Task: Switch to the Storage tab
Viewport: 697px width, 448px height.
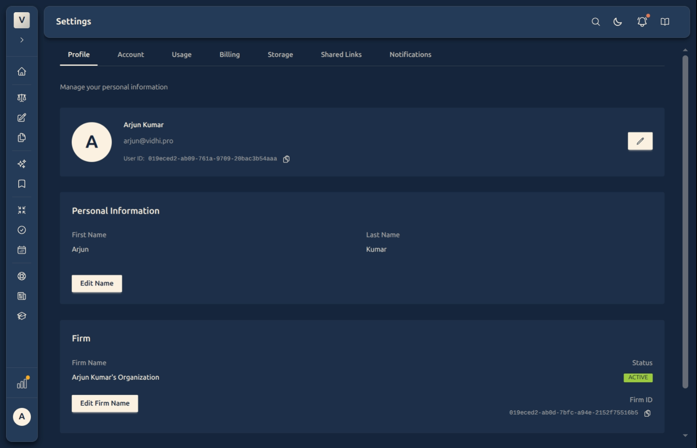Action: [x=280, y=54]
